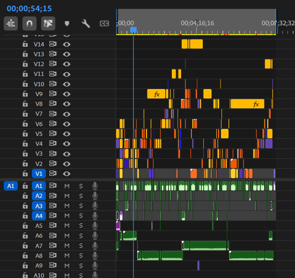Hide track V1 output with eye

[x=66, y=173]
